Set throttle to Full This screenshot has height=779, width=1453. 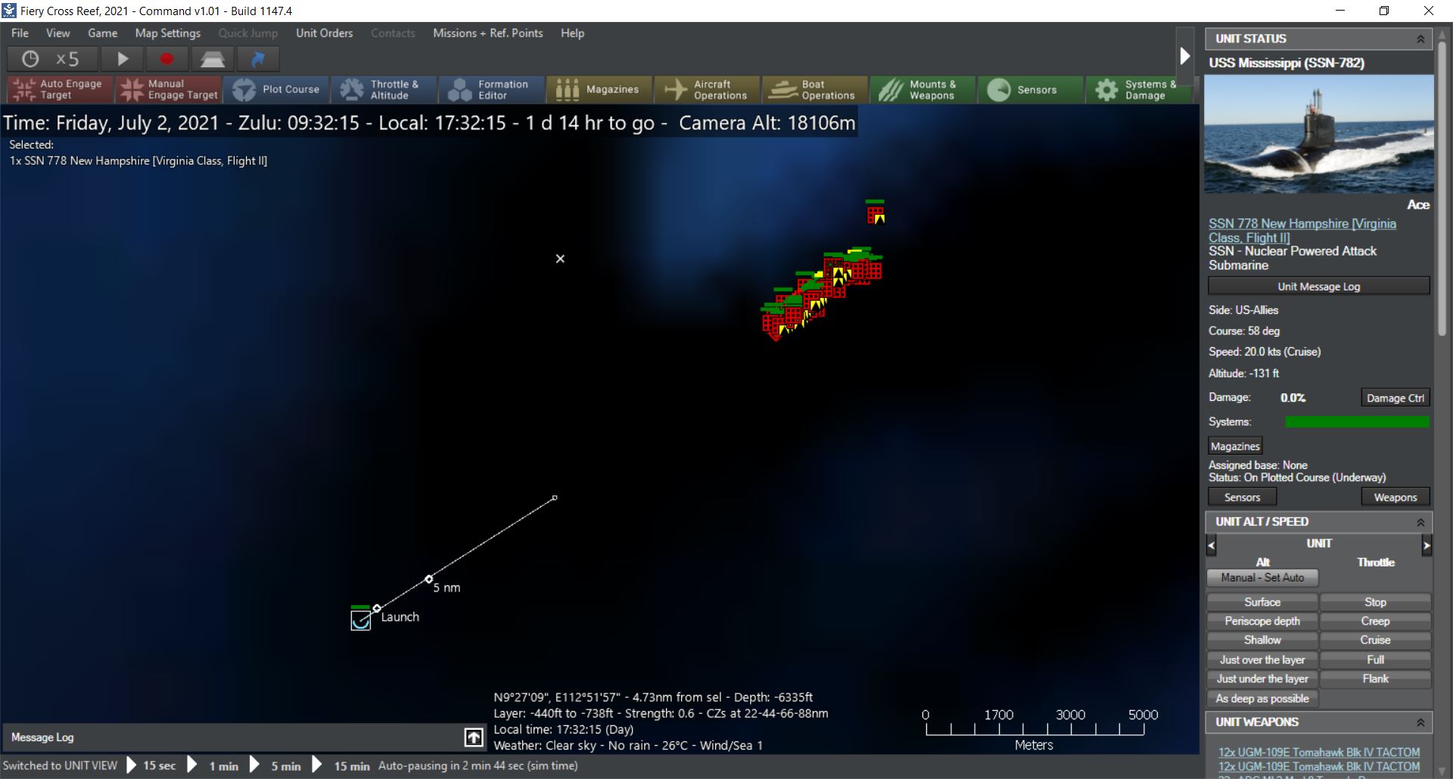pyautogui.click(x=1375, y=660)
